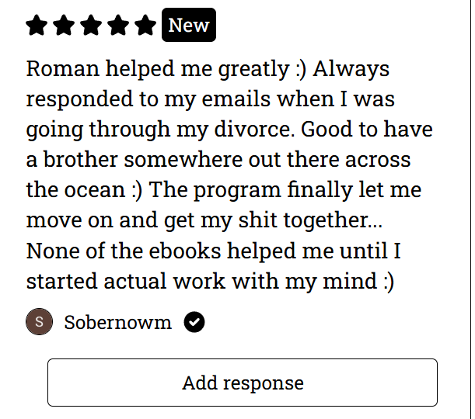The width and height of the screenshot is (475, 419).
Task: Click the fifth rating star
Action: pos(145,26)
